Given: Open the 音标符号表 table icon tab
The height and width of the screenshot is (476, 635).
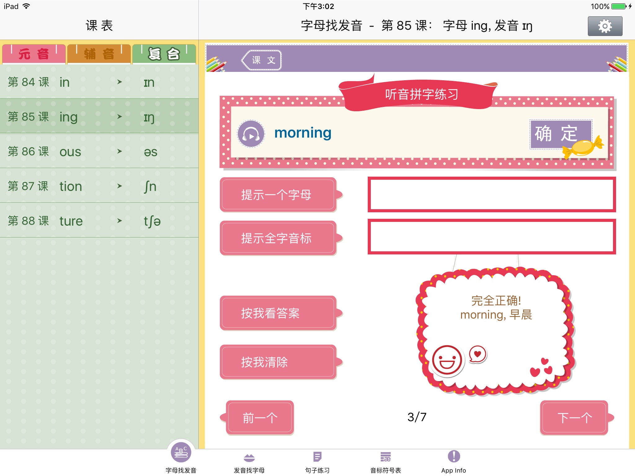Looking at the screenshot, I should coord(385,457).
